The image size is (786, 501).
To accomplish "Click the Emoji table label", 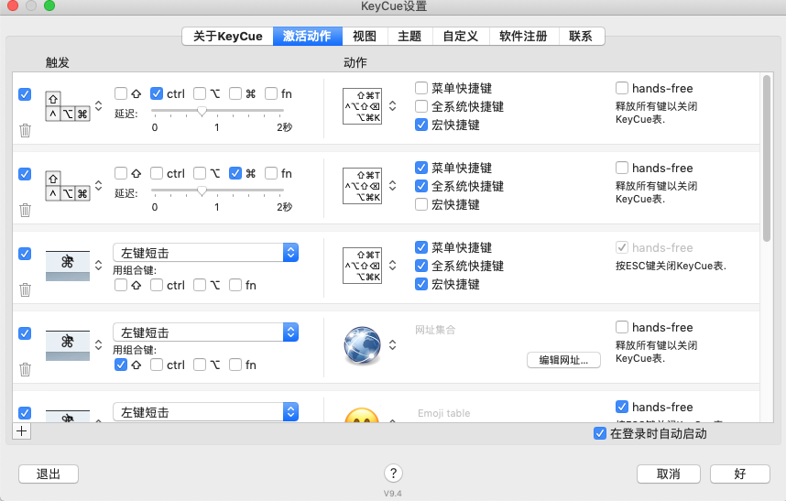I will click(443, 413).
